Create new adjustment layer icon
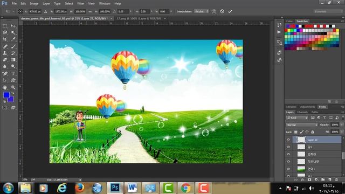Image resolution: width=345 pixels, height=194 pixels. tap(316, 179)
